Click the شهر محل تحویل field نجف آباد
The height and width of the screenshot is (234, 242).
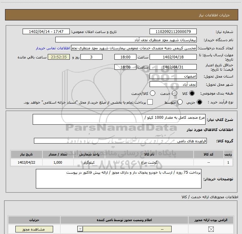173,84
